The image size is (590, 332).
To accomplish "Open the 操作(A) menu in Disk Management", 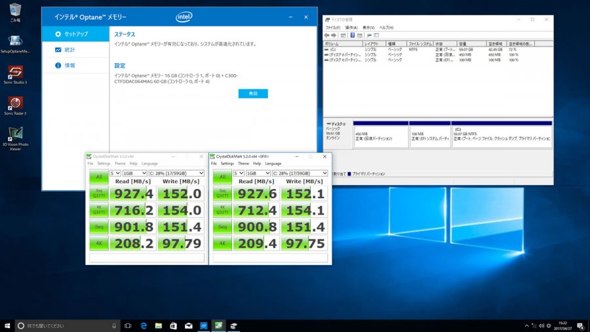I will [352, 28].
